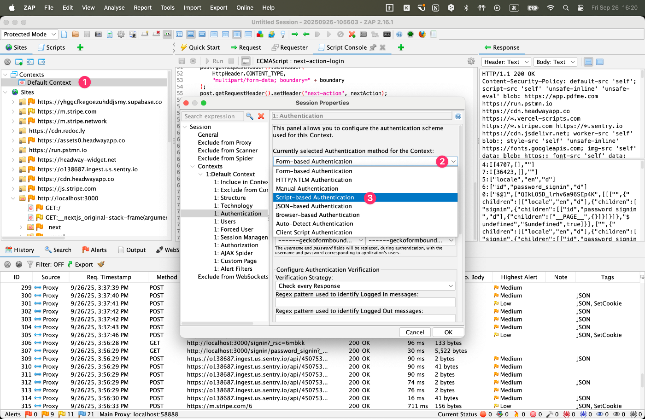Click the Snapshot Session camera icon
This screenshot has width=645, height=419.
[x=98, y=34]
